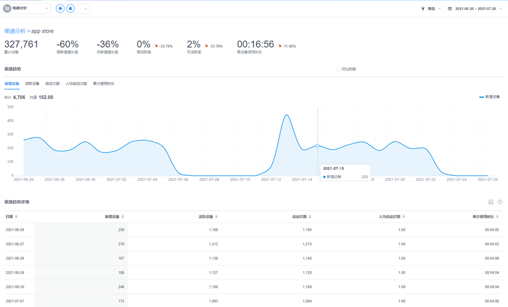Switch to the 人均启动次数 tab
Screen dimensions: 508x307
(76, 83)
